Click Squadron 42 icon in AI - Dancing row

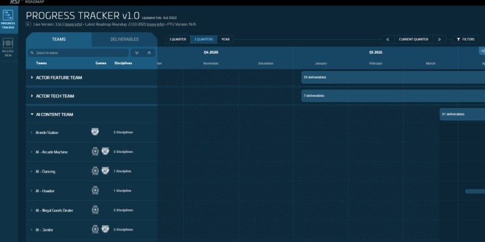[x=105, y=171]
